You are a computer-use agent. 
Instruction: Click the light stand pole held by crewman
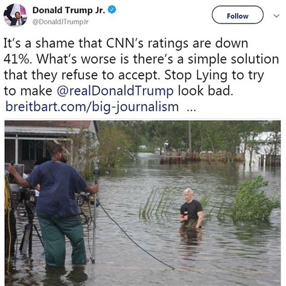[95, 216]
